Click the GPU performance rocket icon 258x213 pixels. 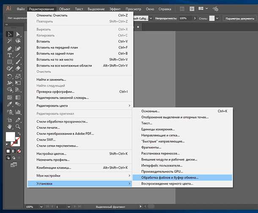click(x=215, y=9)
